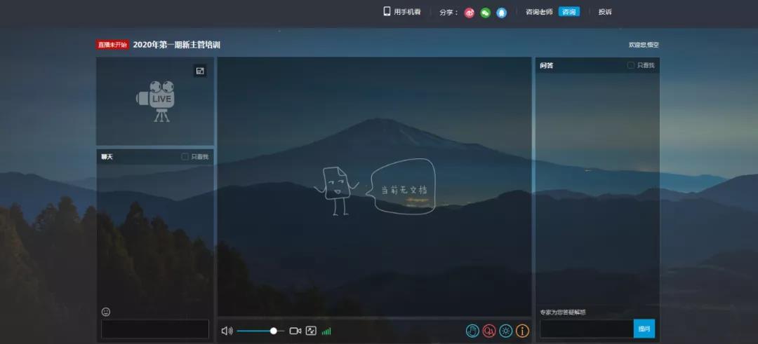The height and width of the screenshot is (344, 758).
Task: Share the live stream to Weibo
Action: click(x=470, y=13)
